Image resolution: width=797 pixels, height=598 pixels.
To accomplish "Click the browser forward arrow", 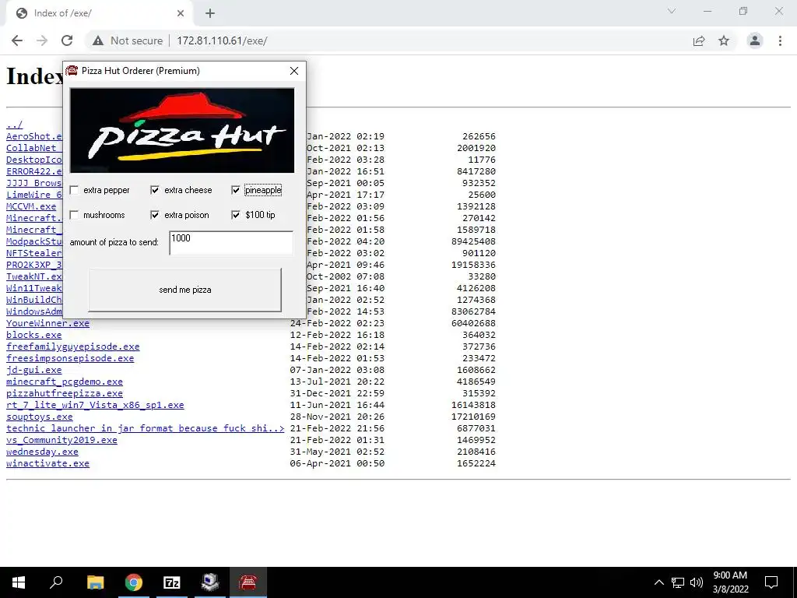I will [x=42, y=40].
